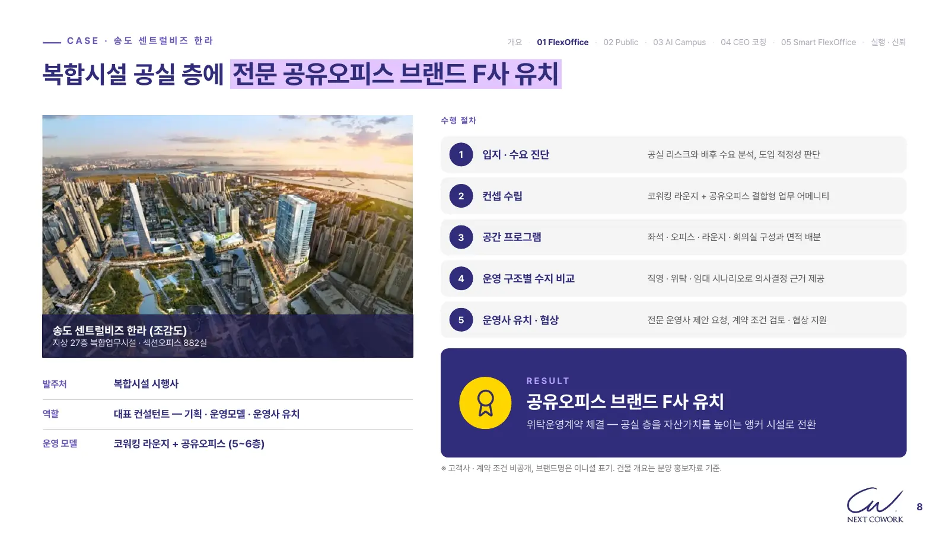Image resolution: width=949 pixels, height=534 pixels.
Task: Jump to 05 Smart FlexOffice tab
Action: tap(819, 42)
